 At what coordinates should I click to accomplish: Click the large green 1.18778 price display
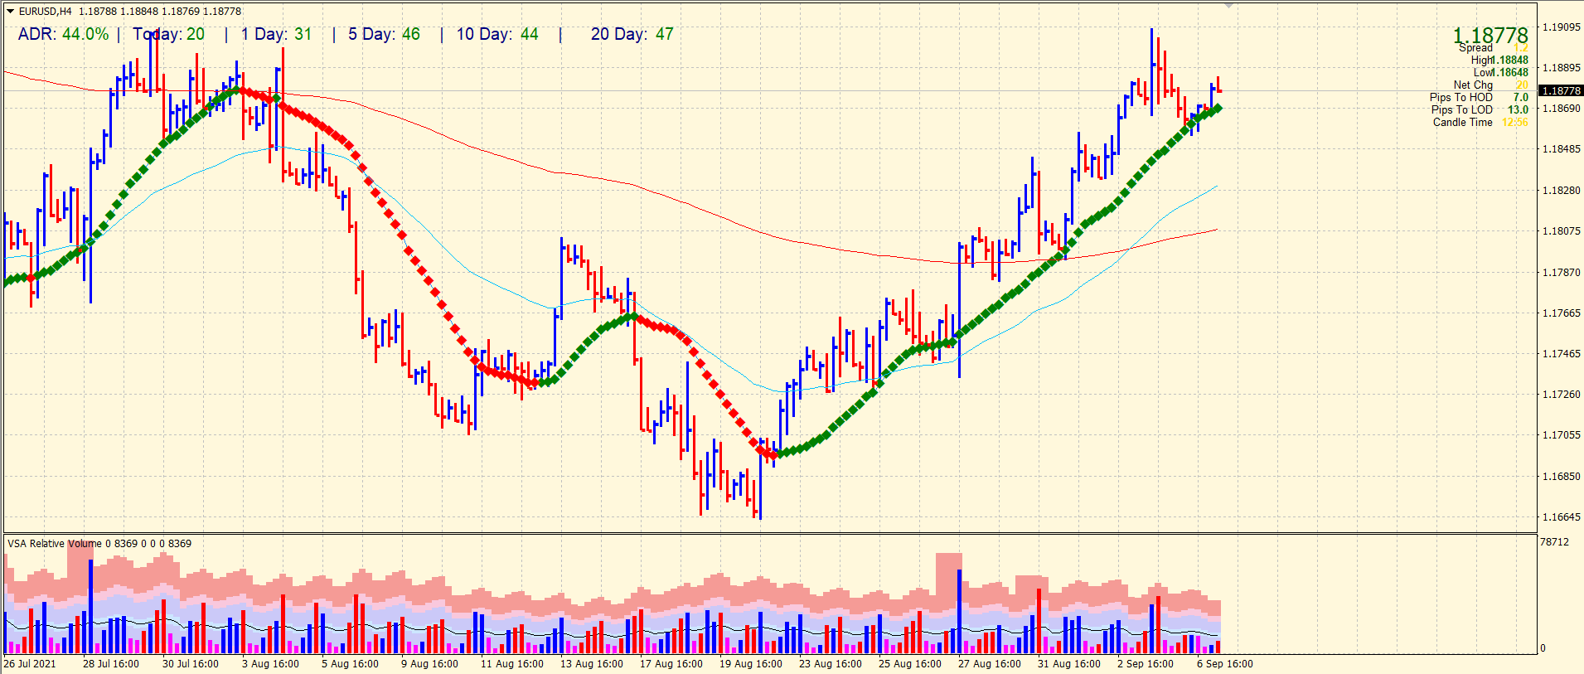(1490, 36)
